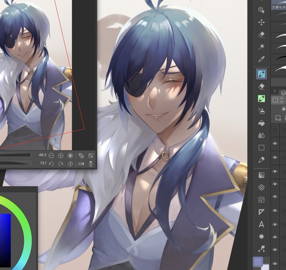Select the saturated line burst tool
Image resolution: width=286 pixels, height=270 pixels.
pos(261,236)
